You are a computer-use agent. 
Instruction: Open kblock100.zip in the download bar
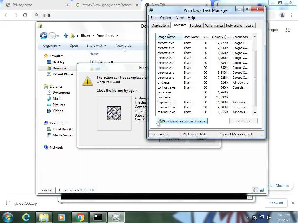(x=26, y=203)
